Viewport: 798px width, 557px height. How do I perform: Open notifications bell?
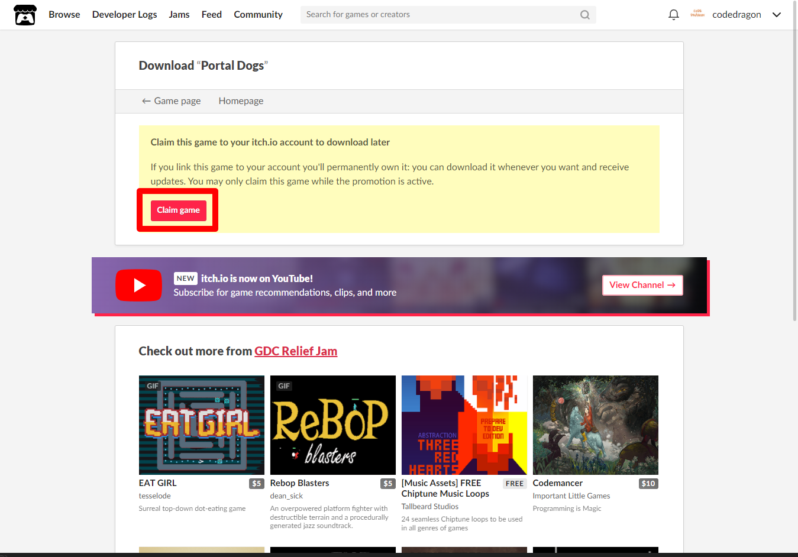coord(673,15)
